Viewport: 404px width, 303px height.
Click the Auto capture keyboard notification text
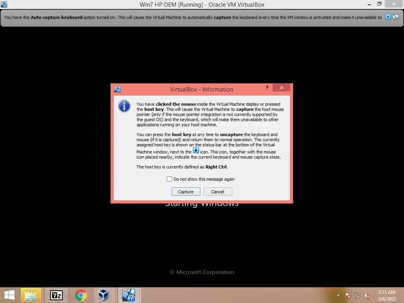tap(193, 17)
